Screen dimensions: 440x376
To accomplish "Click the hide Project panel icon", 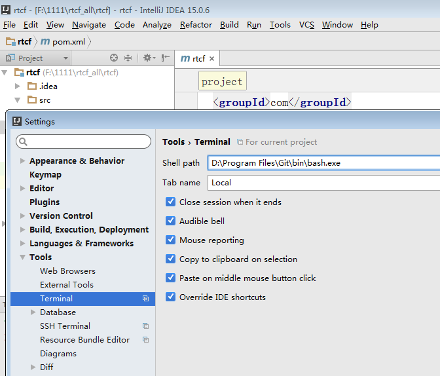I will [165, 58].
